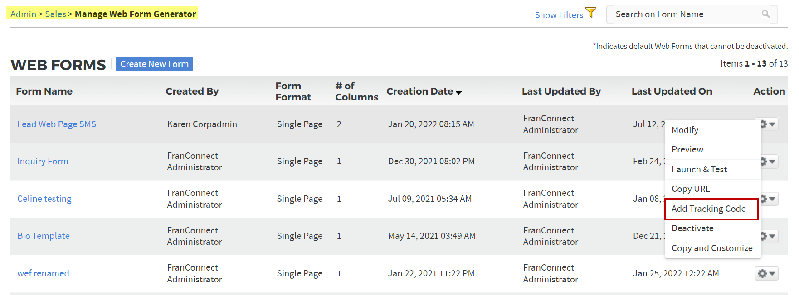Select Copy and Customize option
This screenshot has height=295, width=799.
click(x=712, y=248)
